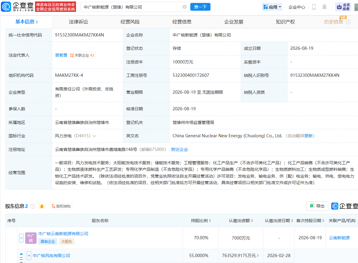This screenshot has height=263, width=358.
Task: Open the 会员续费 membership renewal badge
Action: click(343, 7)
